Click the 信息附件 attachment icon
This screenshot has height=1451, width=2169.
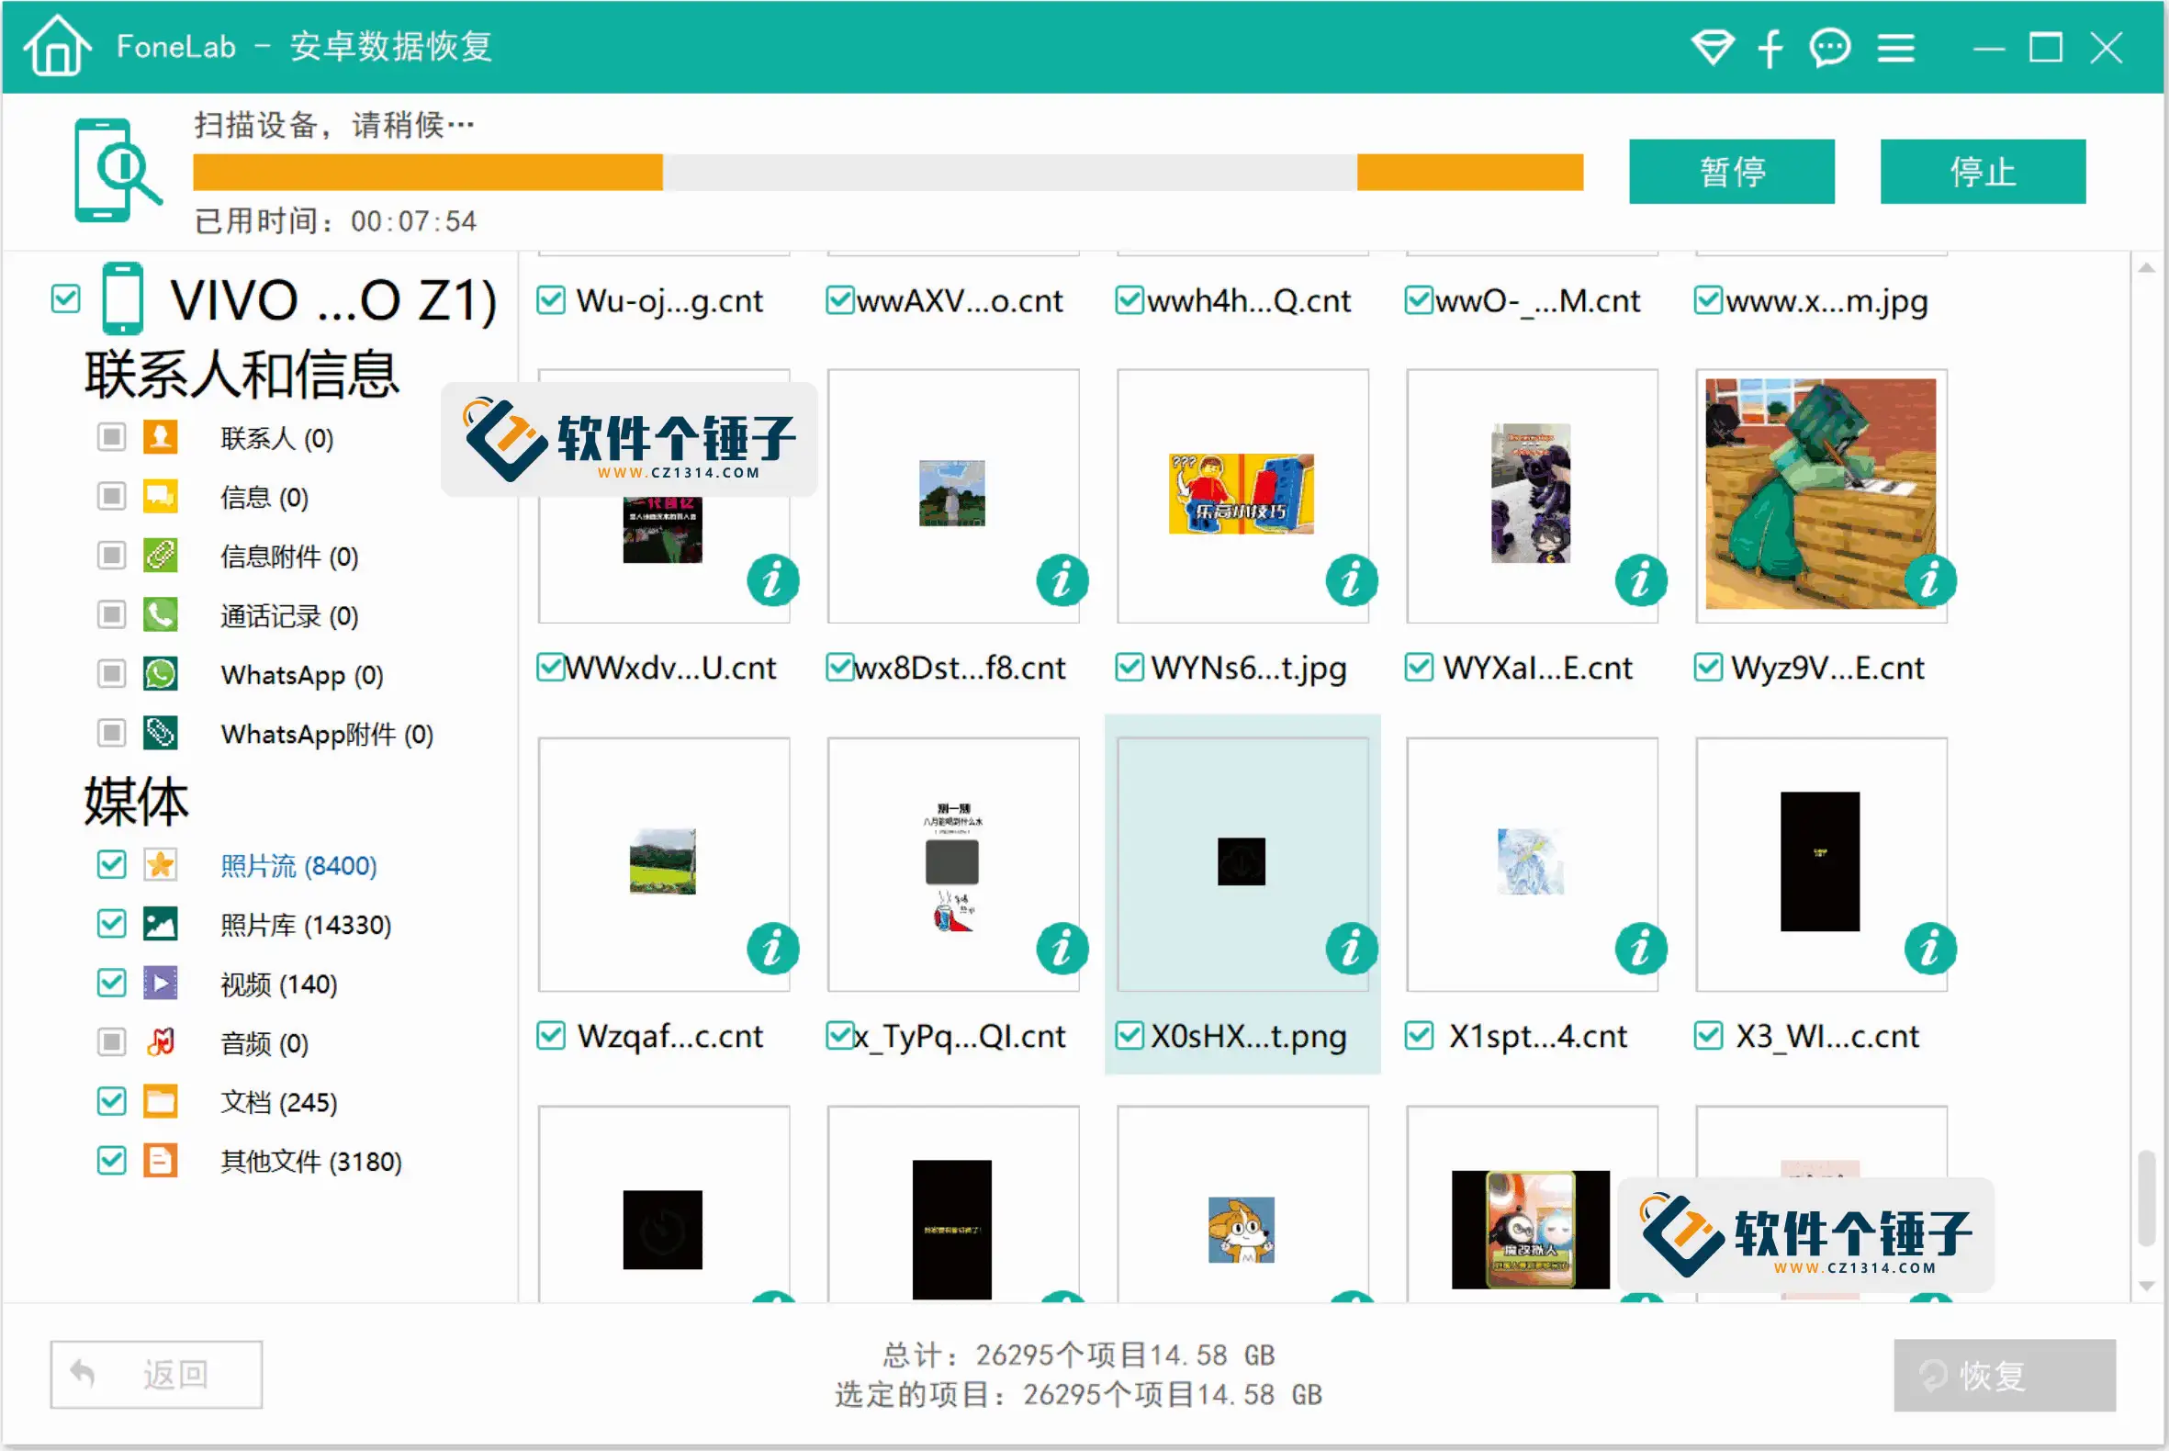pyautogui.click(x=160, y=556)
